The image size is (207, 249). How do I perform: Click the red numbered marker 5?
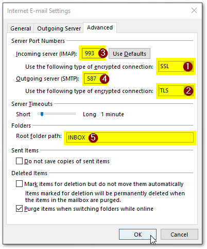pyautogui.click(x=93, y=137)
